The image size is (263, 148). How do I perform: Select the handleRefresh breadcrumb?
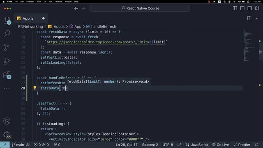pos(101,26)
